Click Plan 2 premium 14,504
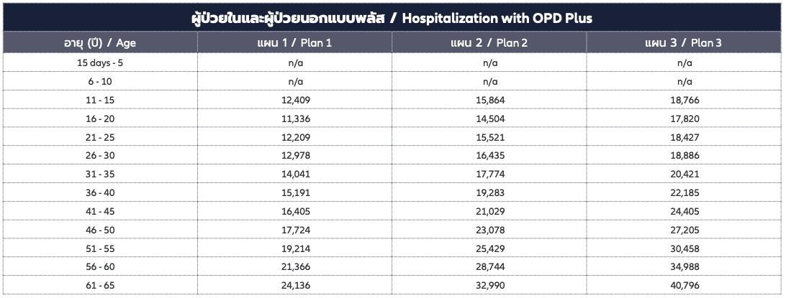 coord(490,119)
